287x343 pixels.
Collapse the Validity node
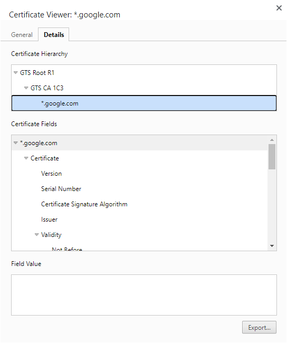coord(36,235)
